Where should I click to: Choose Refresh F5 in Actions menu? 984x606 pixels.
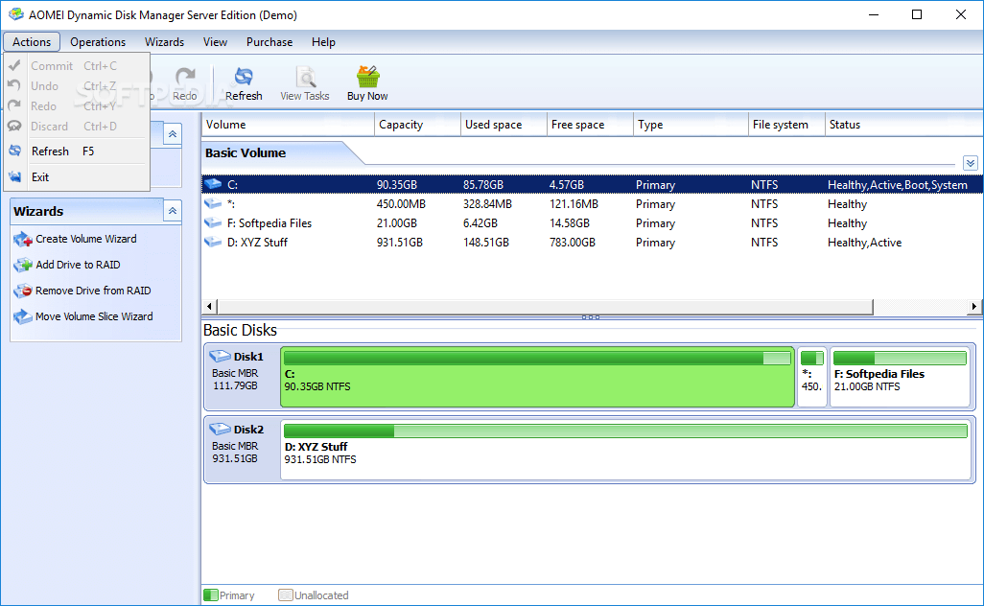[x=77, y=151]
